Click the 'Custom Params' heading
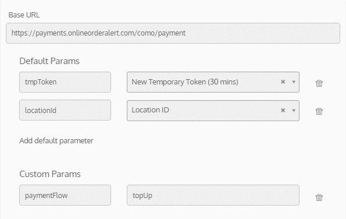This screenshot has width=346, height=219. 50,174
